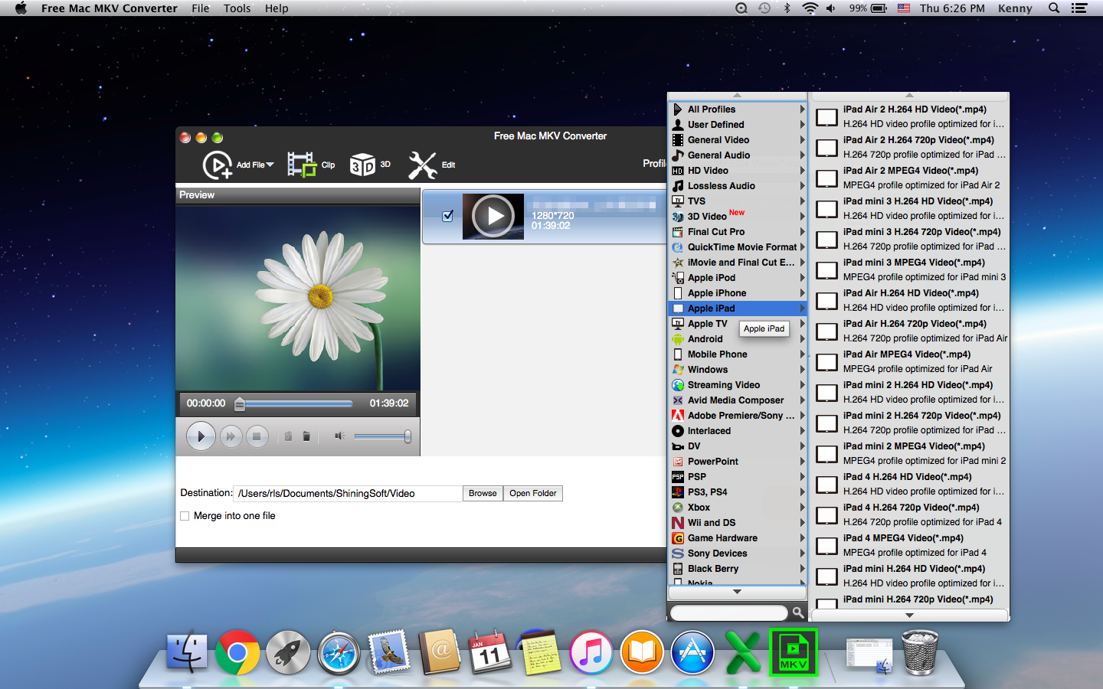Viewport: 1103px width, 689px height.
Task: Open the Edit tool
Action: tap(423, 165)
